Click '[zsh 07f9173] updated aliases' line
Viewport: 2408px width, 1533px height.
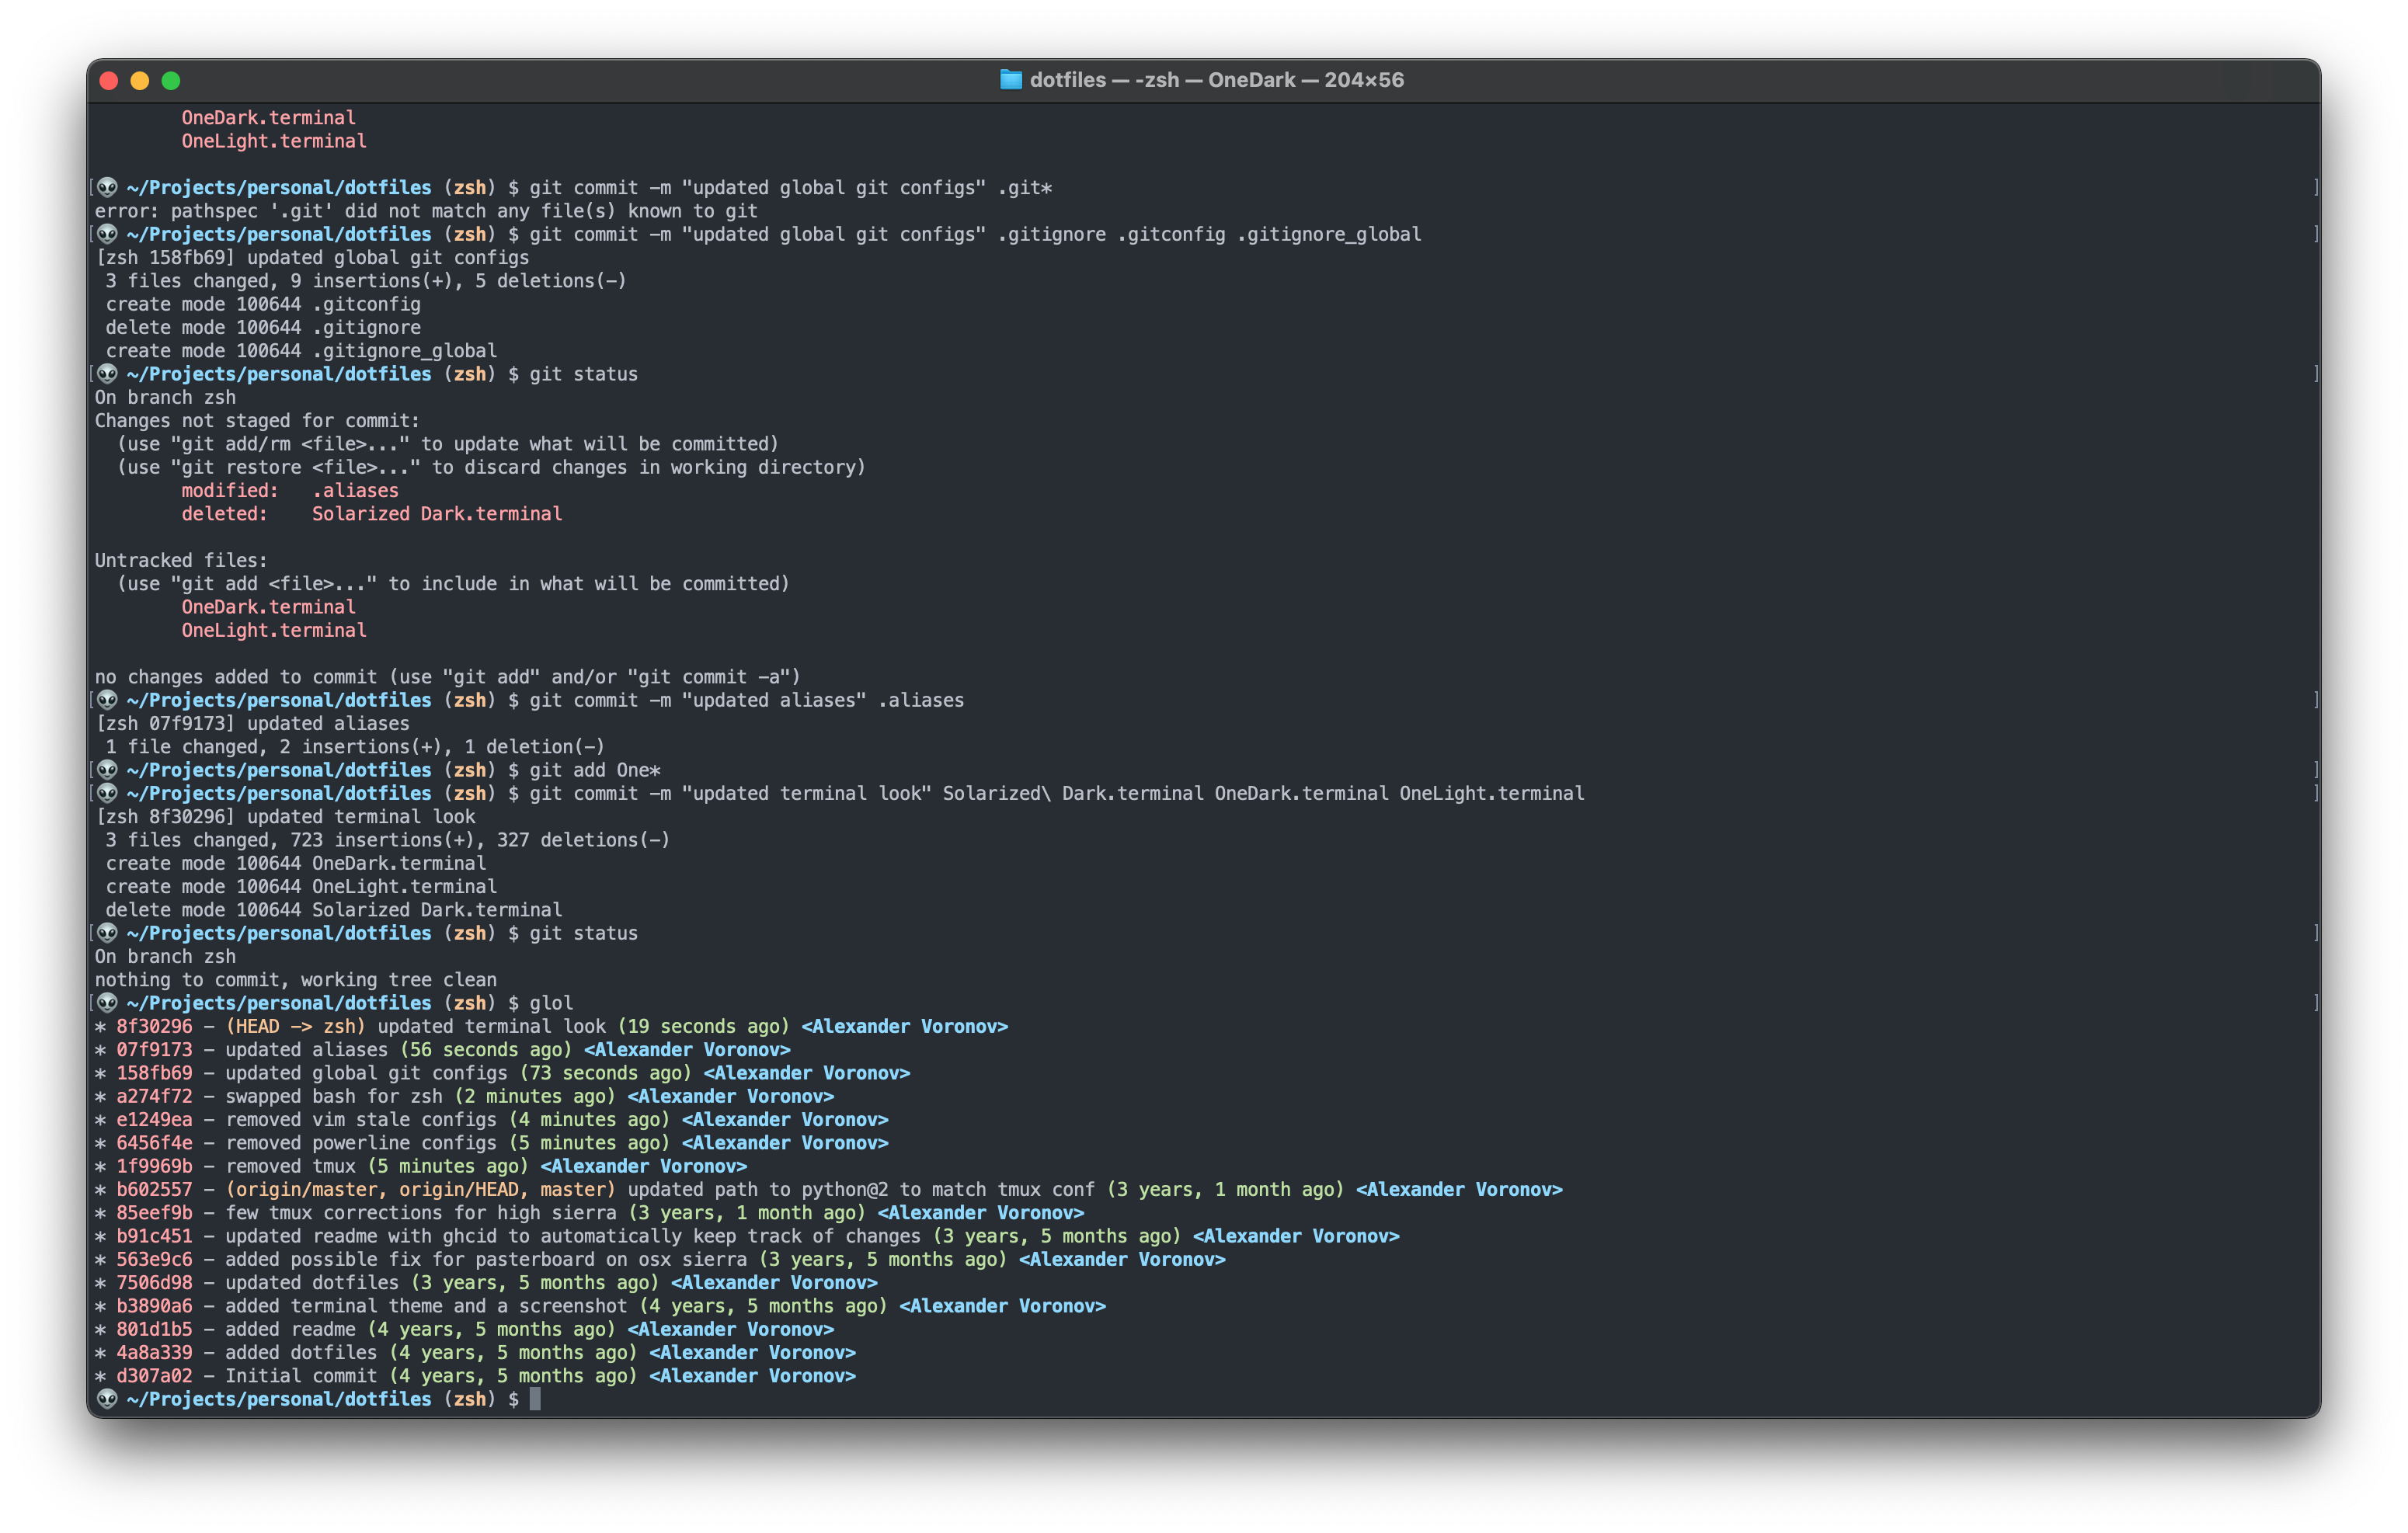tap(252, 723)
